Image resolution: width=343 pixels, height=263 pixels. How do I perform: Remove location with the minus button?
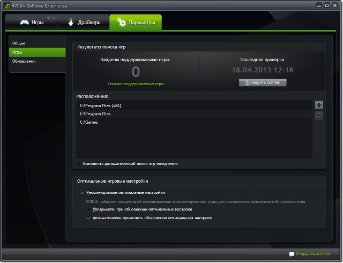point(319,116)
